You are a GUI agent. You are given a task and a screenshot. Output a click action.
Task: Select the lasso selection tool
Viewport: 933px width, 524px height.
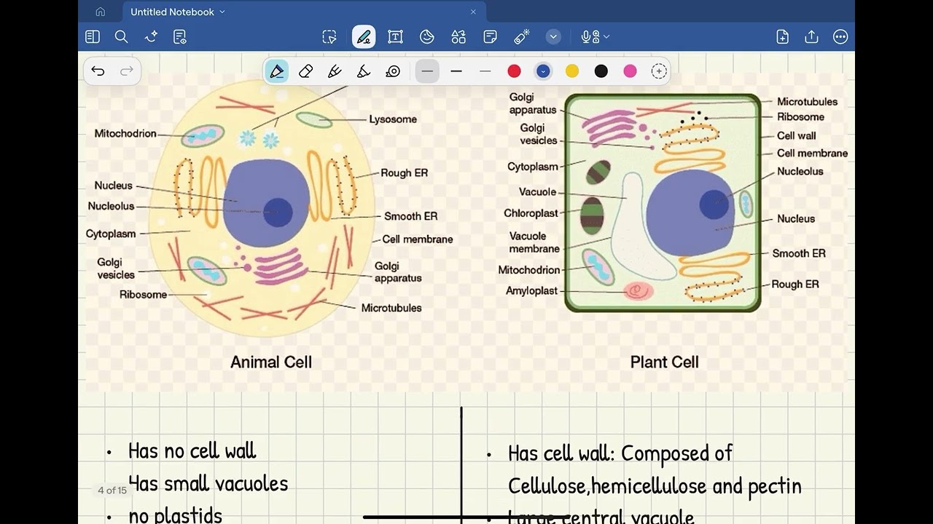[329, 36]
